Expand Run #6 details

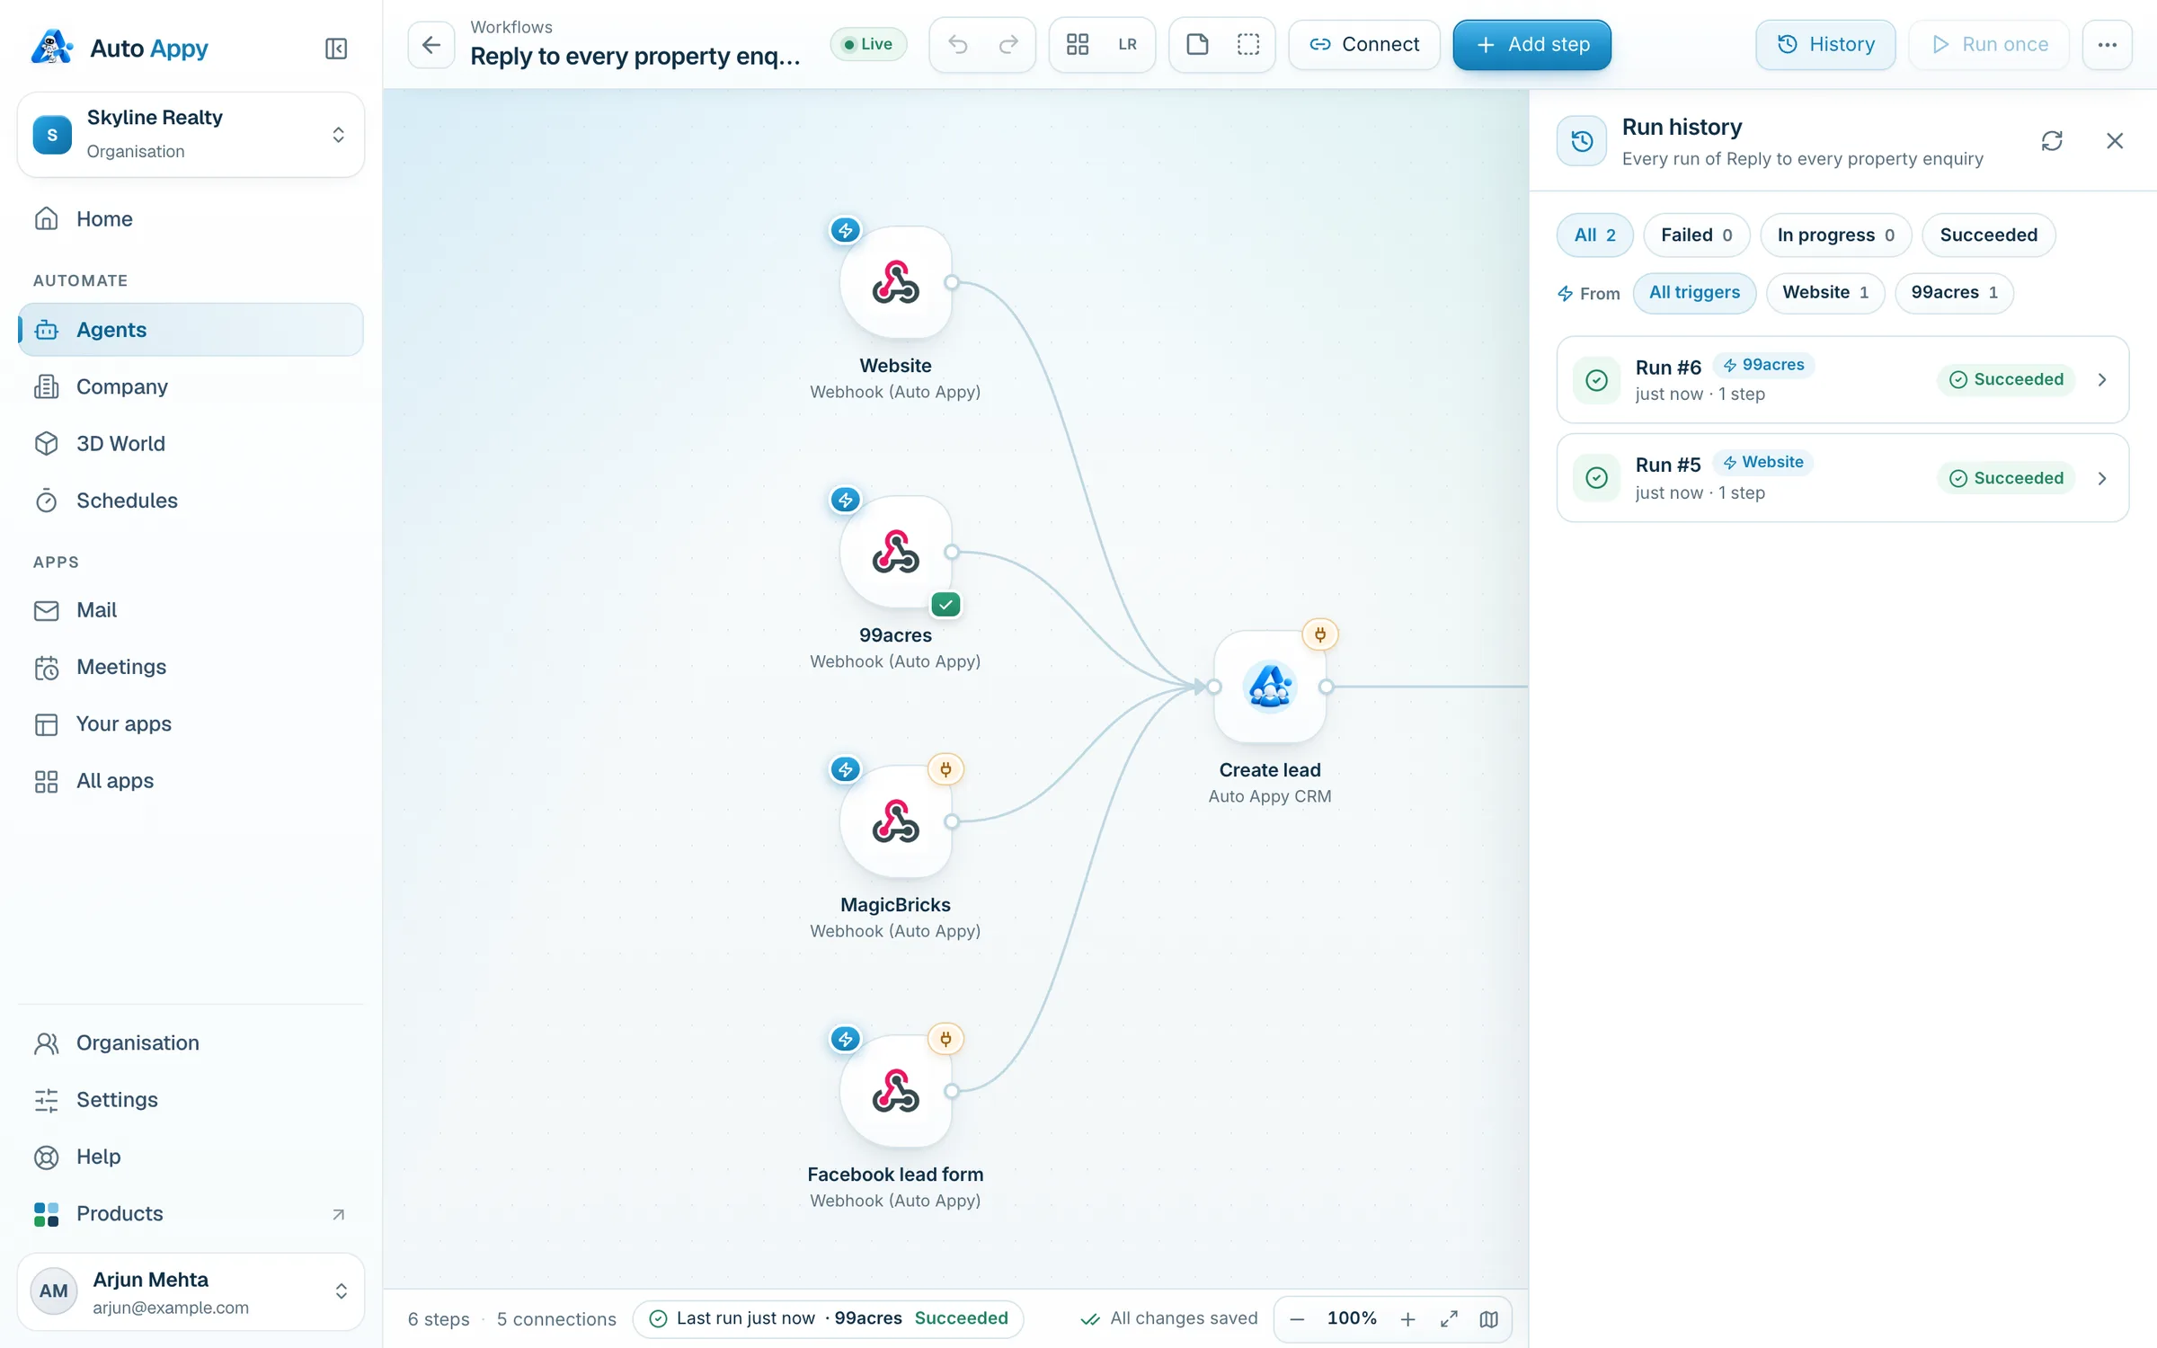tap(1842, 379)
